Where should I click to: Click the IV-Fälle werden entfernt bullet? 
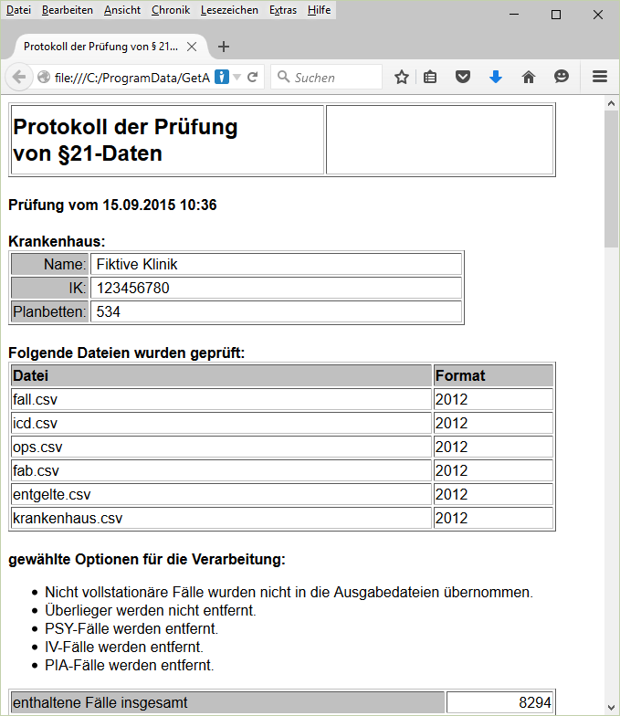[x=124, y=647]
